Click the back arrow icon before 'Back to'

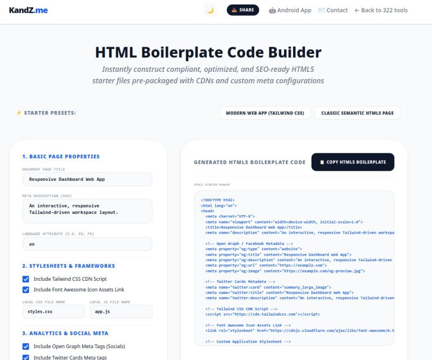(x=357, y=11)
